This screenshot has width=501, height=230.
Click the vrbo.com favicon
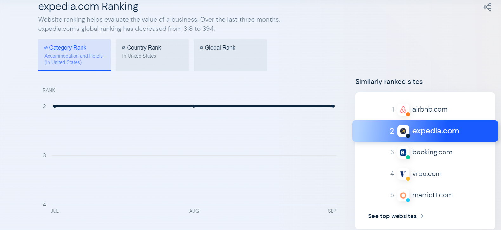click(403, 174)
